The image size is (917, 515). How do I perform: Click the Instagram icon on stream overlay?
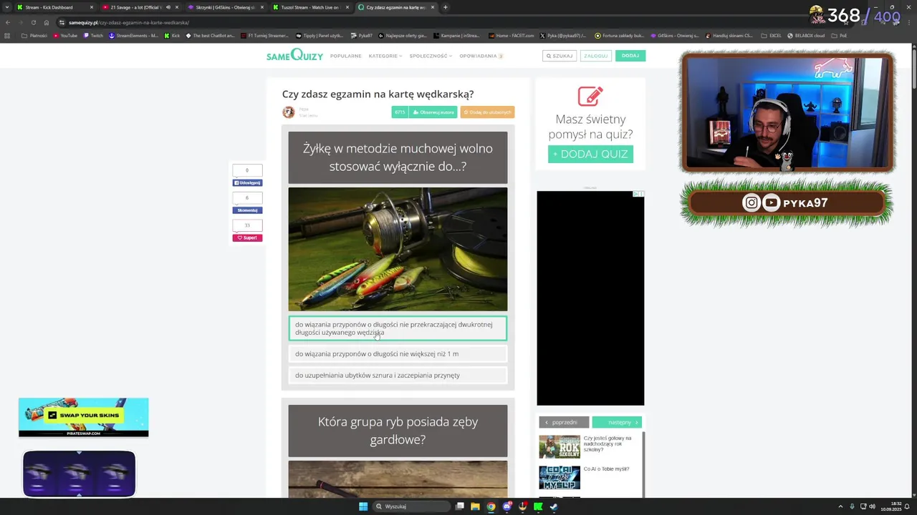click(751, 202)
